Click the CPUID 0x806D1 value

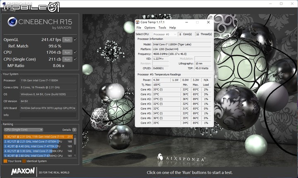tap(161, 68)
